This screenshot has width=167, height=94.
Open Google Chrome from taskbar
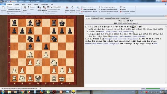22,92
